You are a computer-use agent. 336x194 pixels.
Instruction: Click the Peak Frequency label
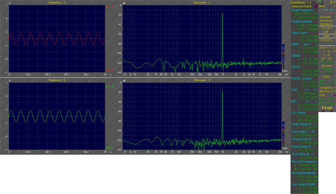tap(302, 10)
